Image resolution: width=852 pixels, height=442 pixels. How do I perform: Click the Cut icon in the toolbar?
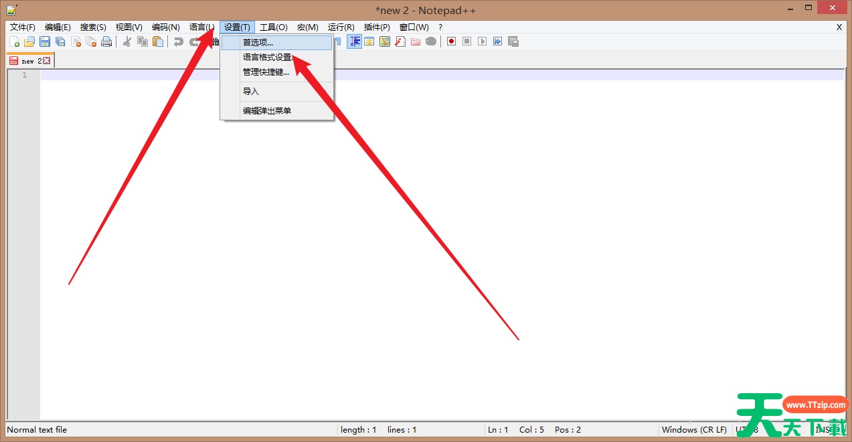point(128,41)
